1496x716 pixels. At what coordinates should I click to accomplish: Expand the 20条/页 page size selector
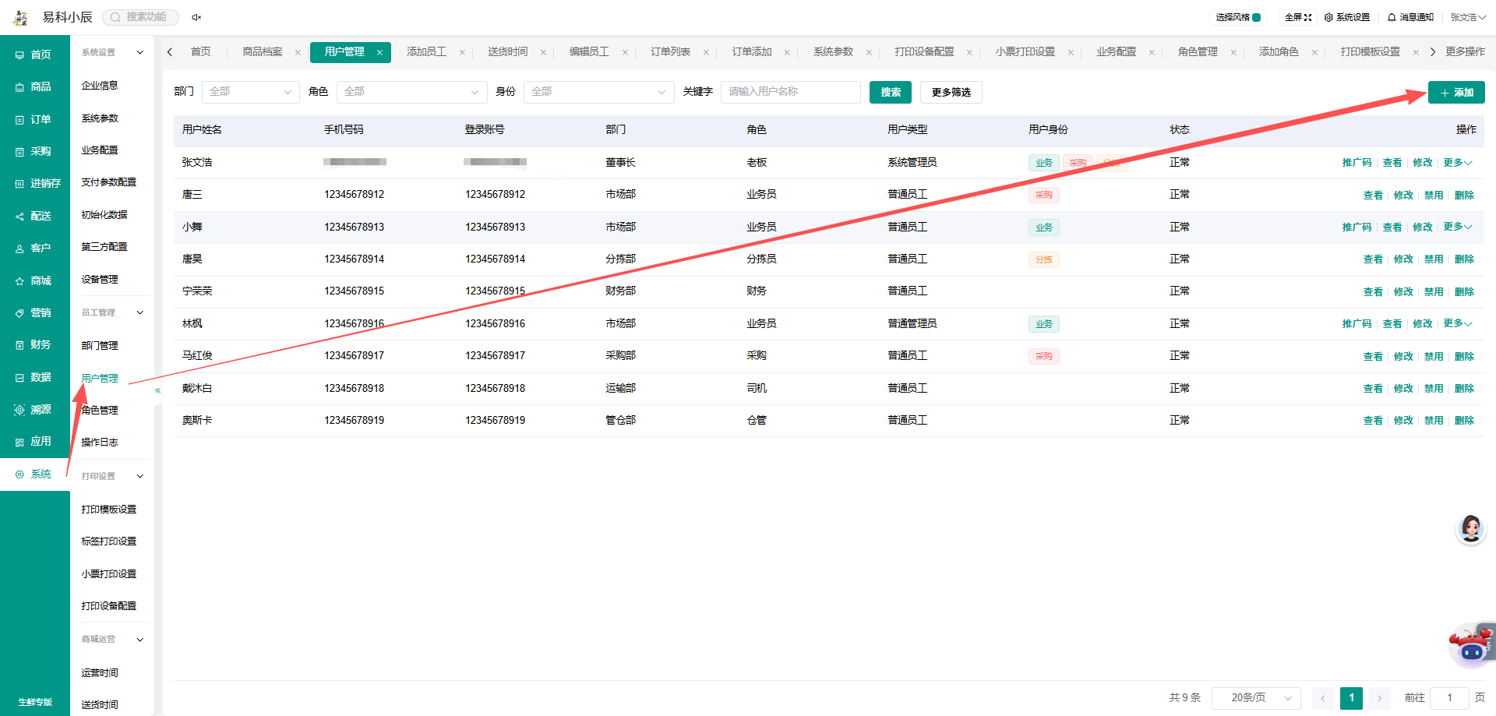(1257, 698)
